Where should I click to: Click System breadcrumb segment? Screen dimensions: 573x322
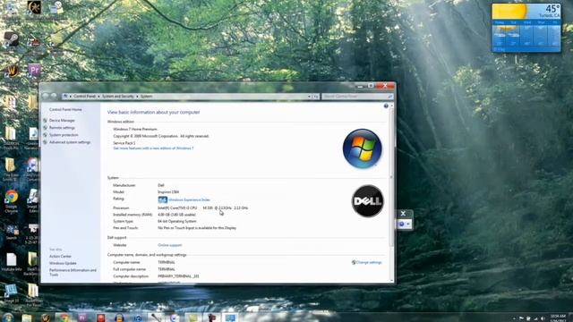[x=146, y=97]
